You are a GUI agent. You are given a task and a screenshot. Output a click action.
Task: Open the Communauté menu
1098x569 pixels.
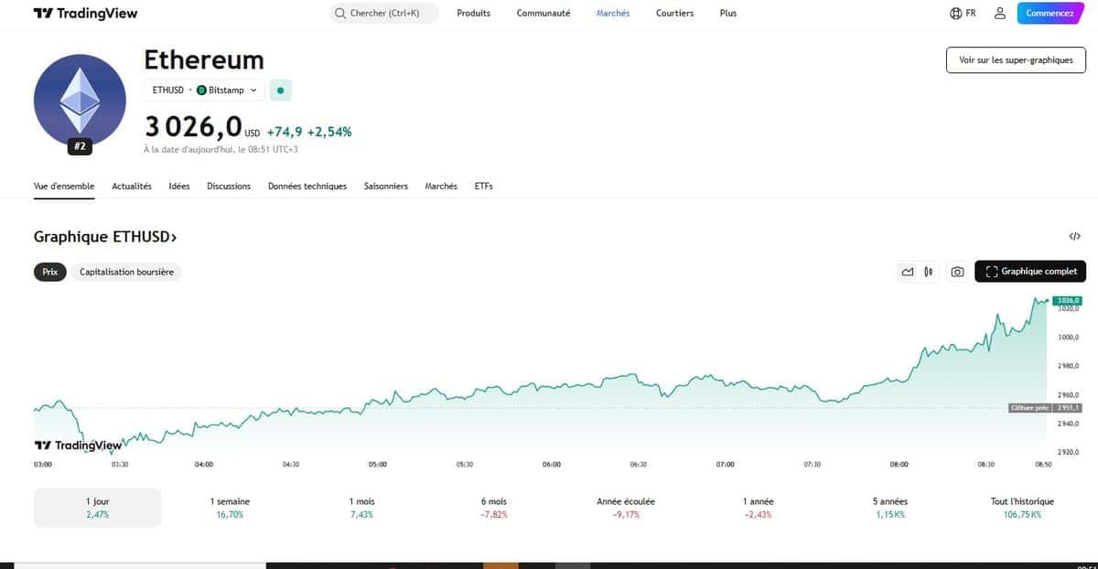(x=544, y=13)
